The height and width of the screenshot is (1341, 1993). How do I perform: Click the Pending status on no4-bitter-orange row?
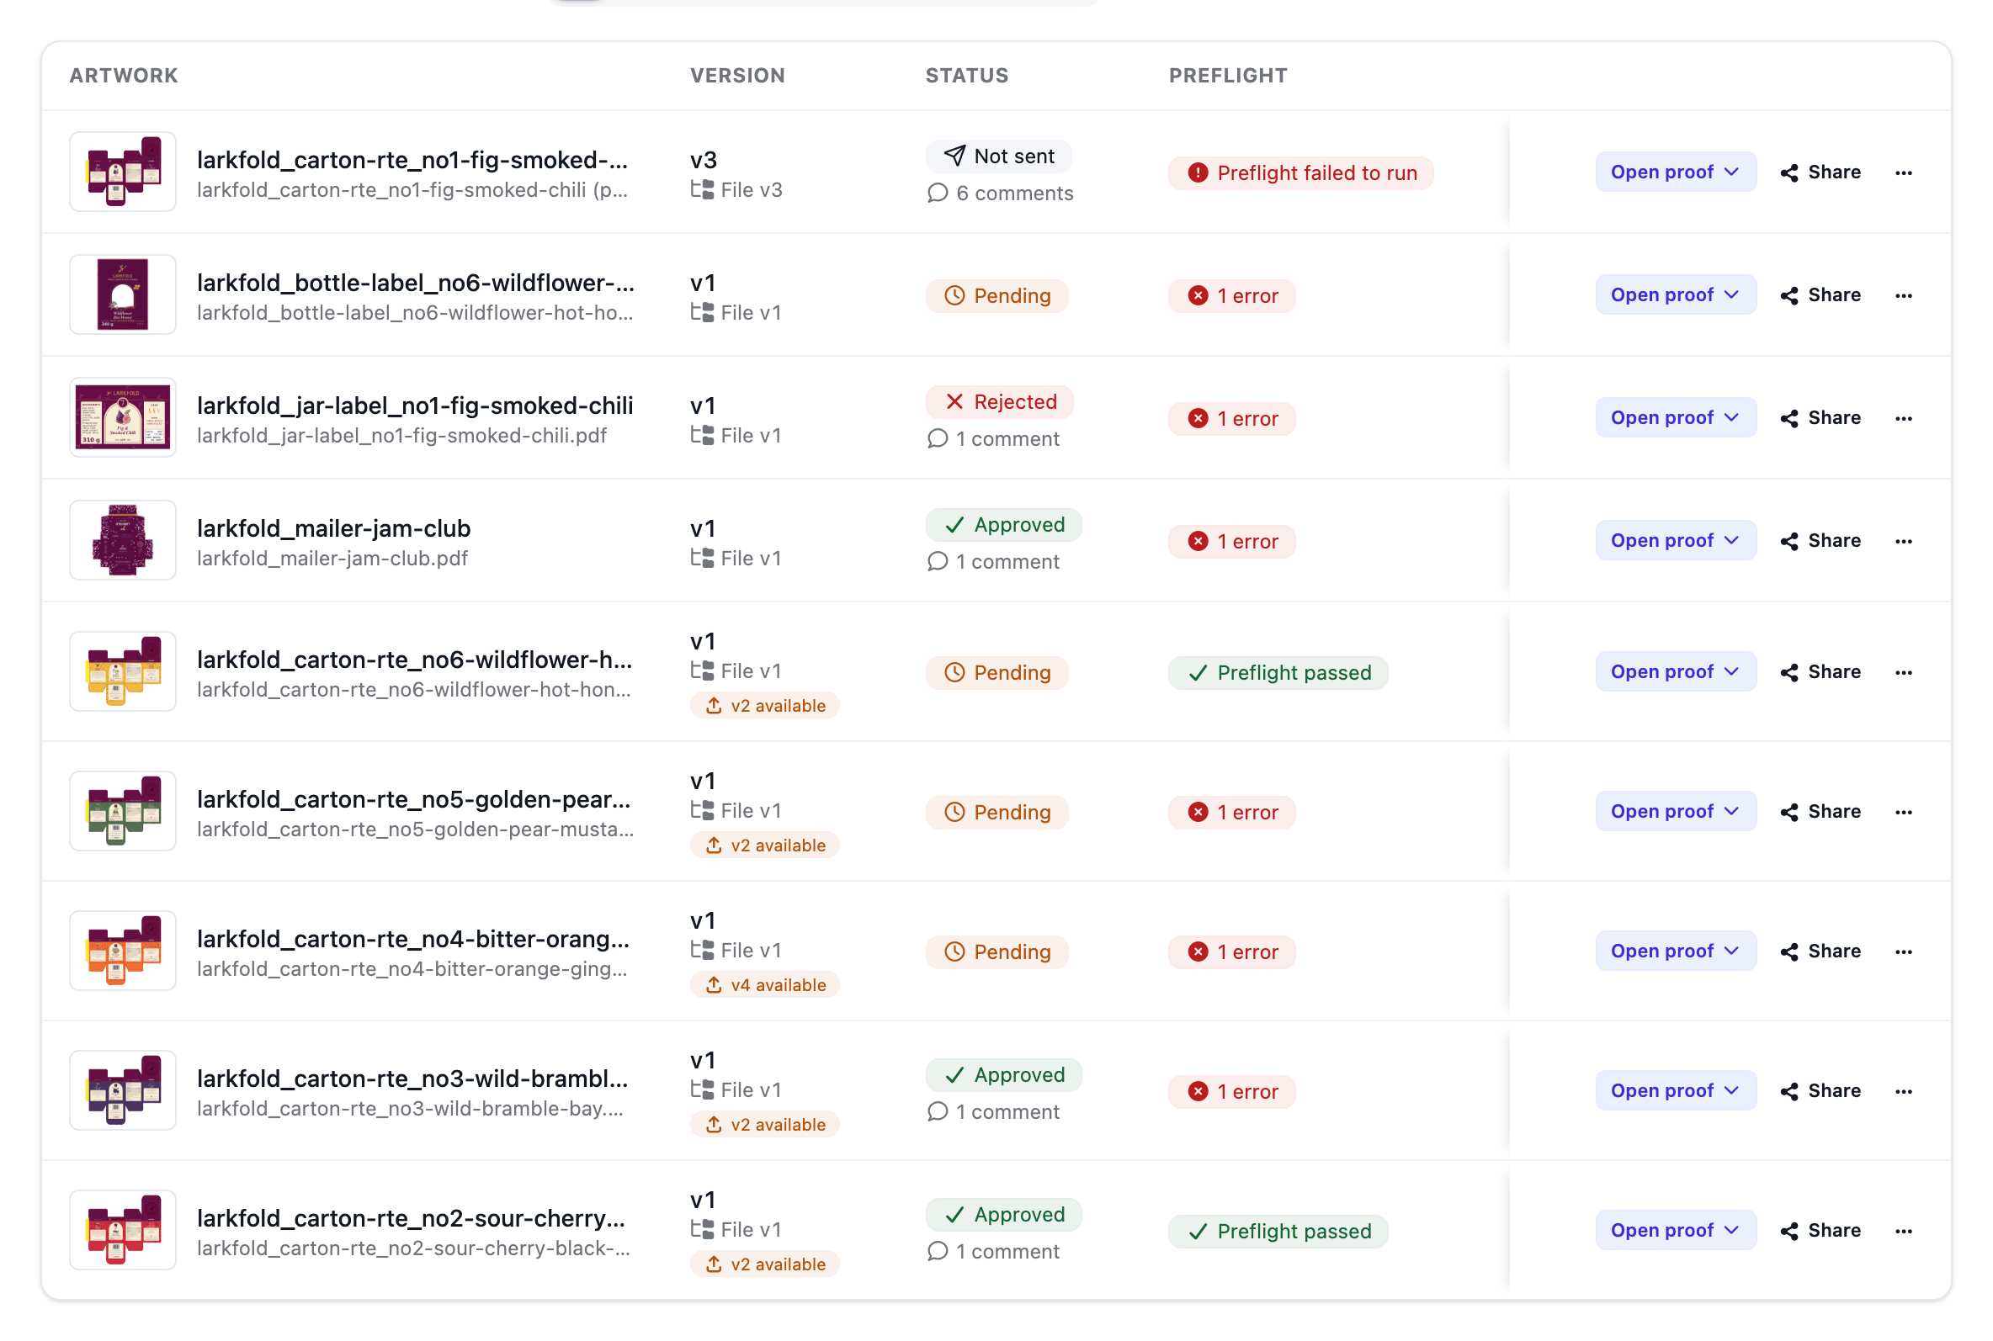pyautogui.click(x=996, y=951)
